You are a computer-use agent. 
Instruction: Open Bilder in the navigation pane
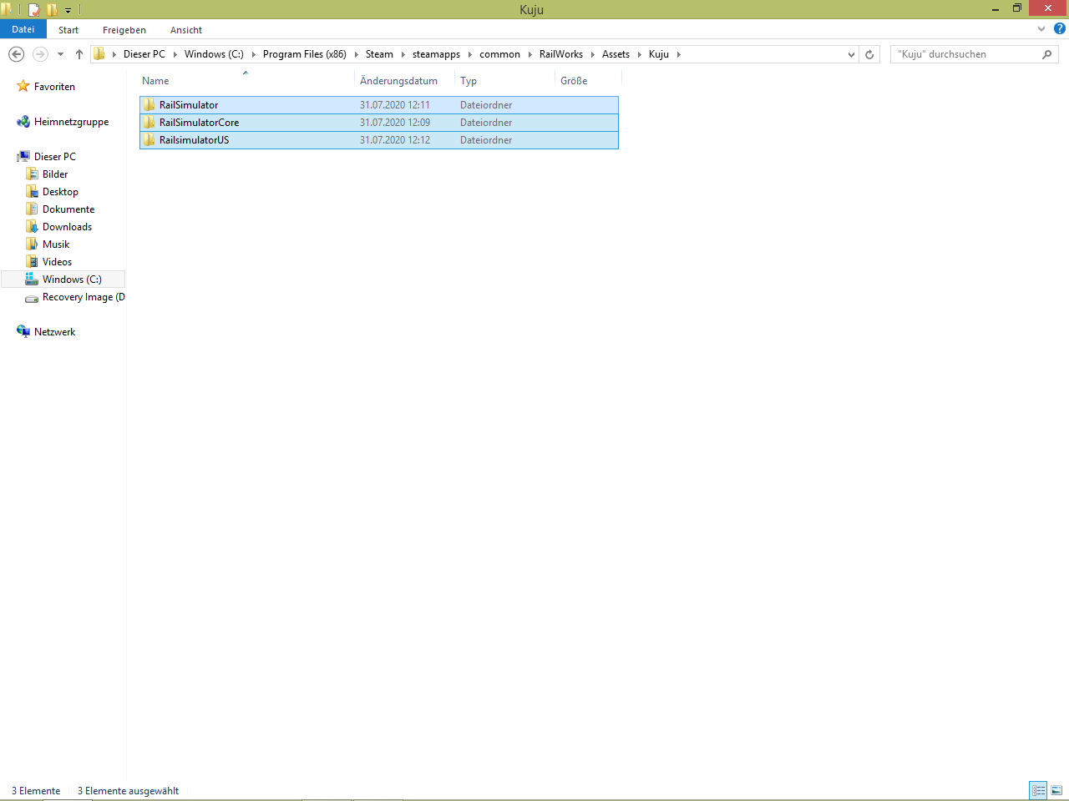55,174
